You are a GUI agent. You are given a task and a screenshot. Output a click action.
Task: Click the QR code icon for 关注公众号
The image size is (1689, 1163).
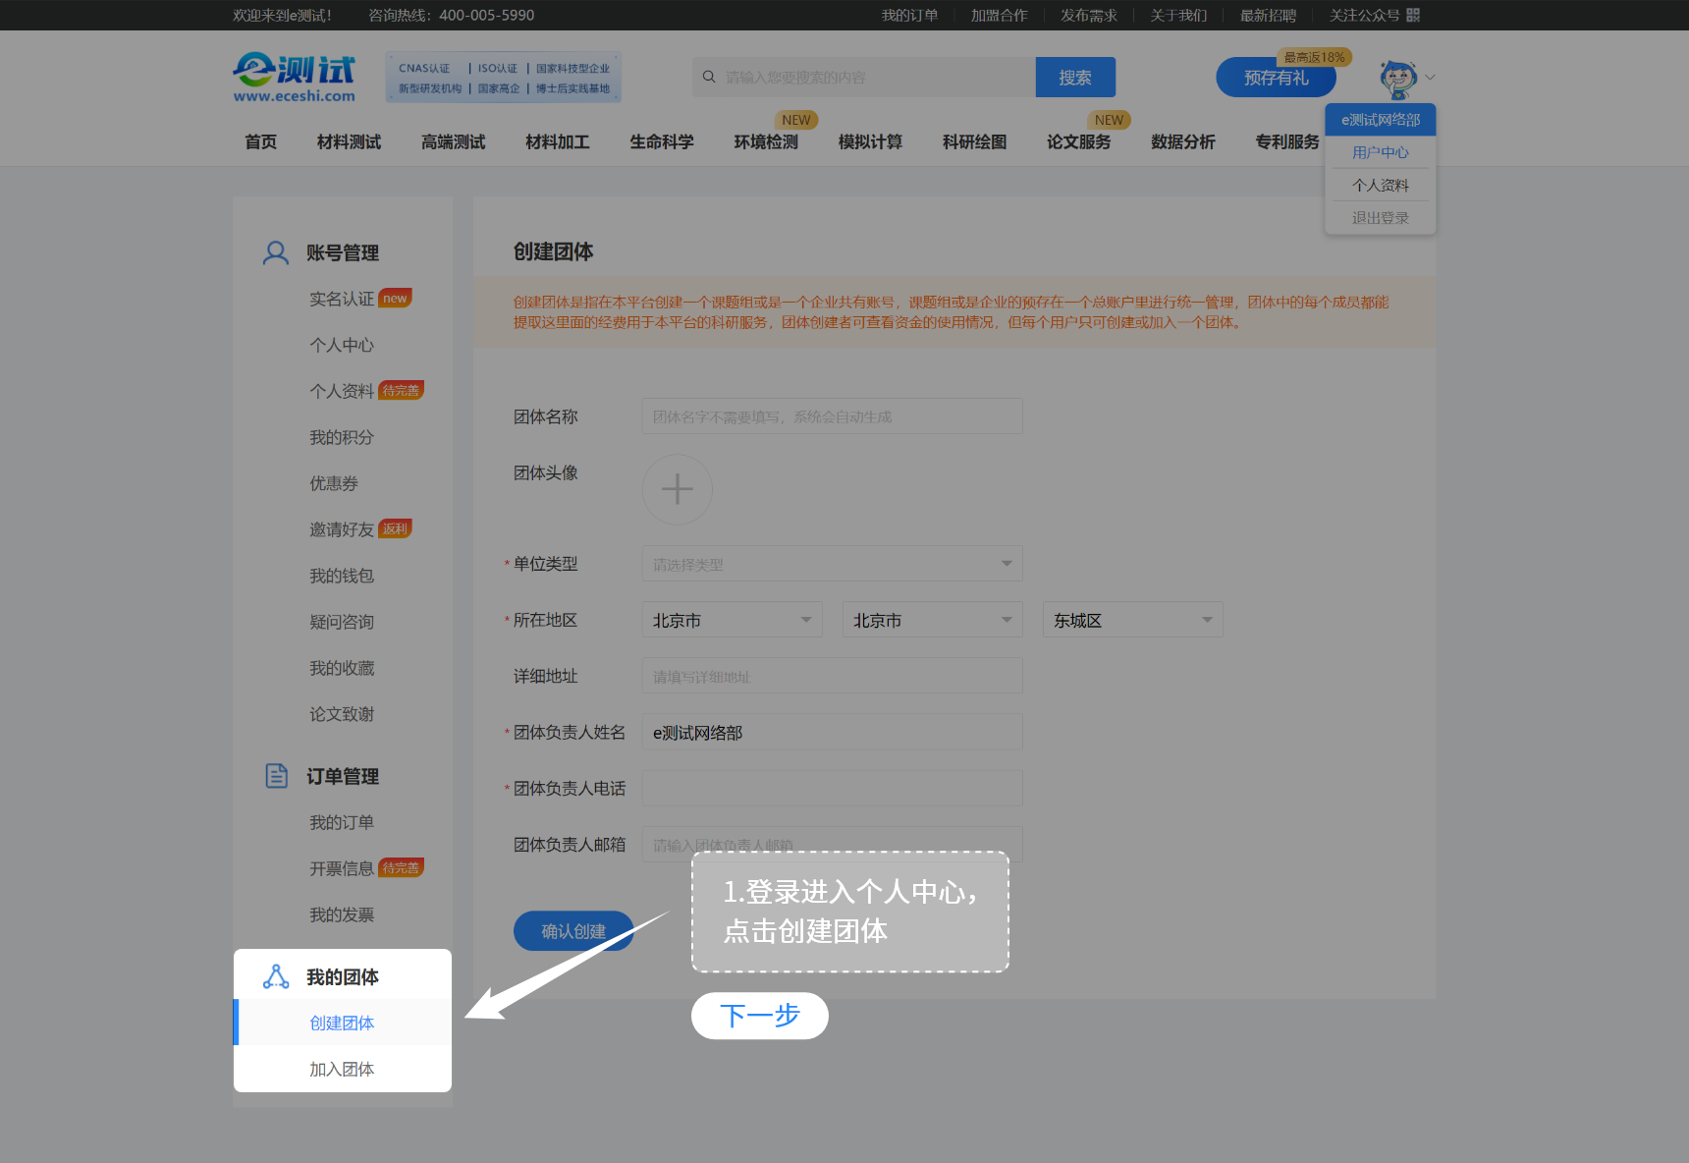click(x=1411, y=15)
